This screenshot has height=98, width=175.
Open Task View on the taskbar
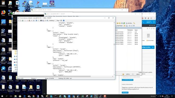[x=11, y=96]
